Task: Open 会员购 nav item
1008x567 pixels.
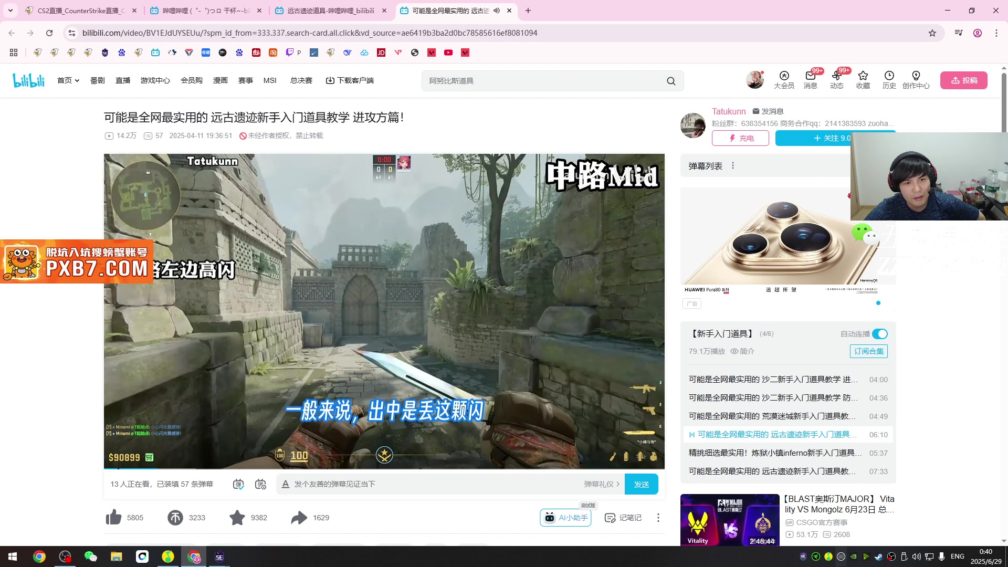Action: (x=192, y=80)
